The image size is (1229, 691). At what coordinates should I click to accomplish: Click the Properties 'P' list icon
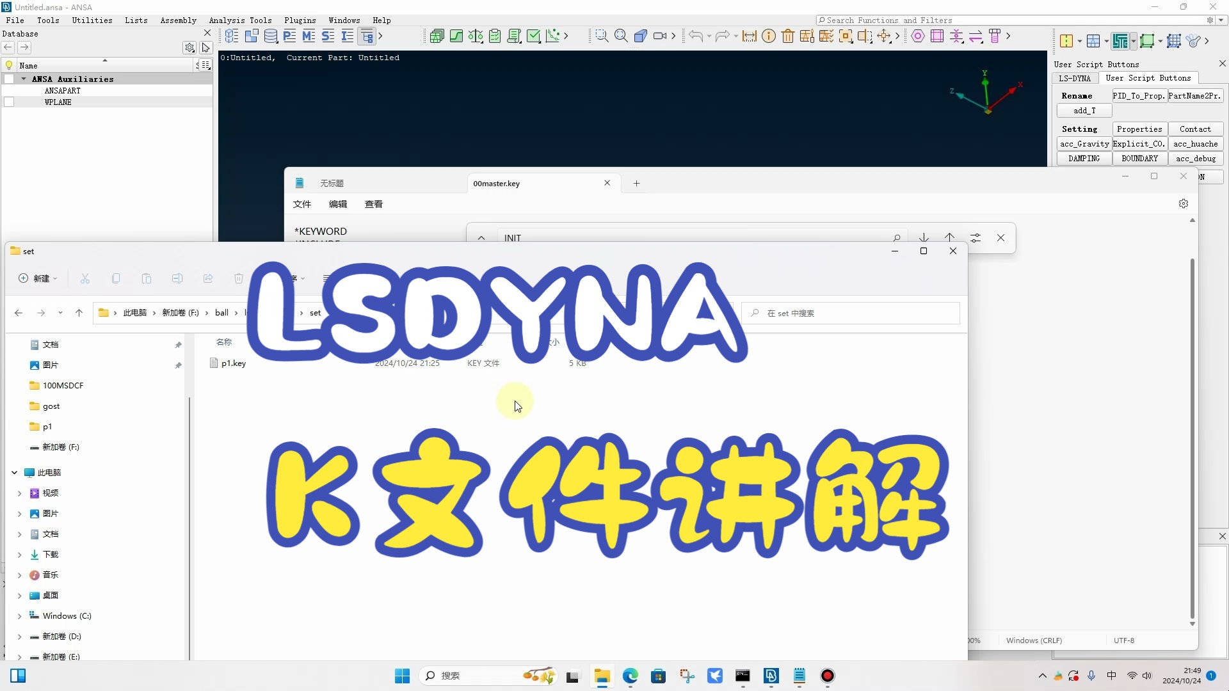click(290, 36)
